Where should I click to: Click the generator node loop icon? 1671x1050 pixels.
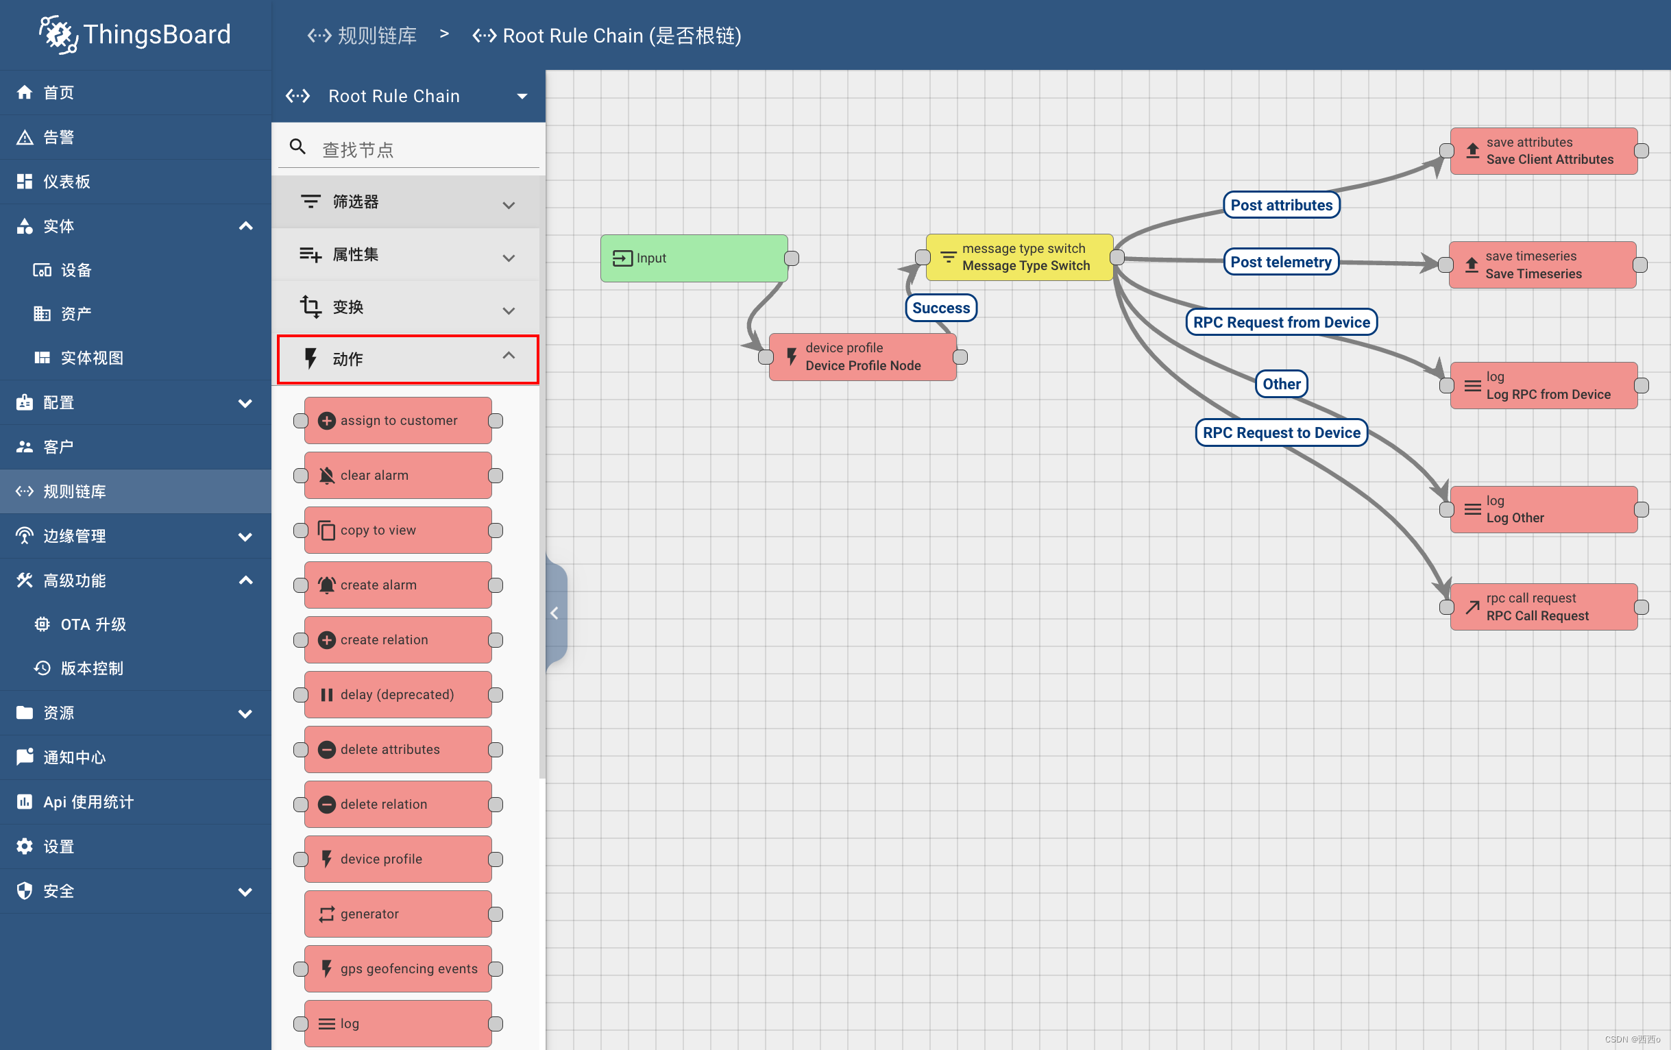tap(326, 914)
